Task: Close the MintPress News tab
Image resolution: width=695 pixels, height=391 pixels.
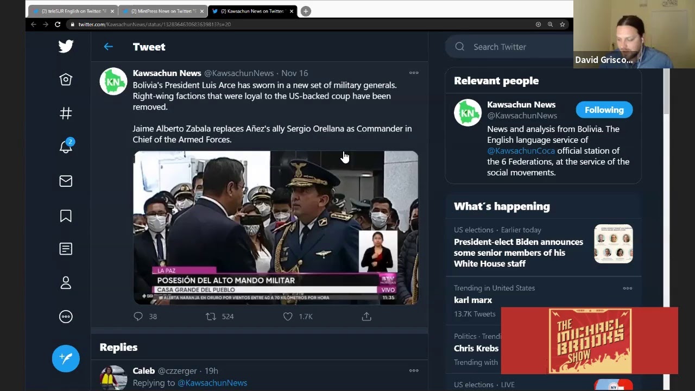Action: pyautogui.click(x=202, y=11)
